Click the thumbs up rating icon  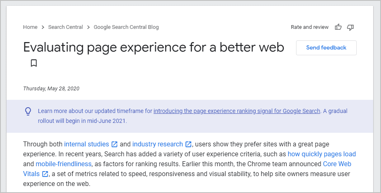[x=338, y=27]
